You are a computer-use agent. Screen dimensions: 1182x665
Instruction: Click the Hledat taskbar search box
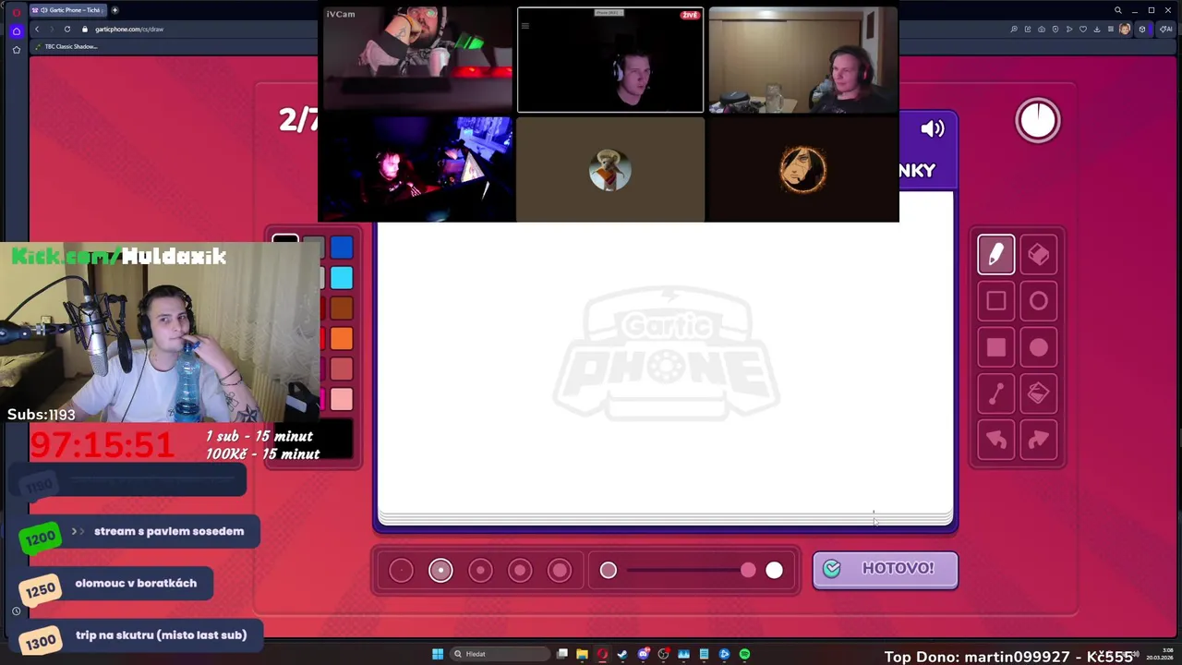click(501, 654)
